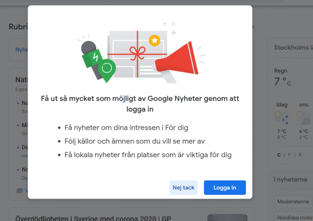Click the Idag weather forecast icon
The image size is (313, 221).
coord(282,117)
